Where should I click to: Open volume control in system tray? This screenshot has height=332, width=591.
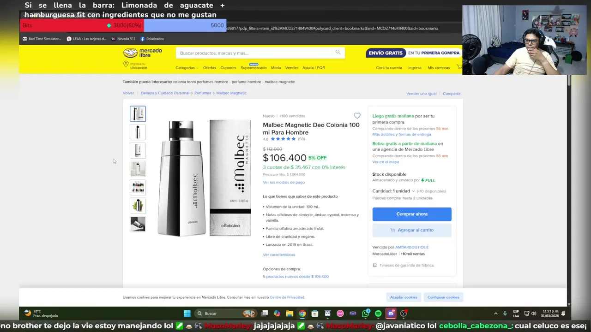[534, 314]
